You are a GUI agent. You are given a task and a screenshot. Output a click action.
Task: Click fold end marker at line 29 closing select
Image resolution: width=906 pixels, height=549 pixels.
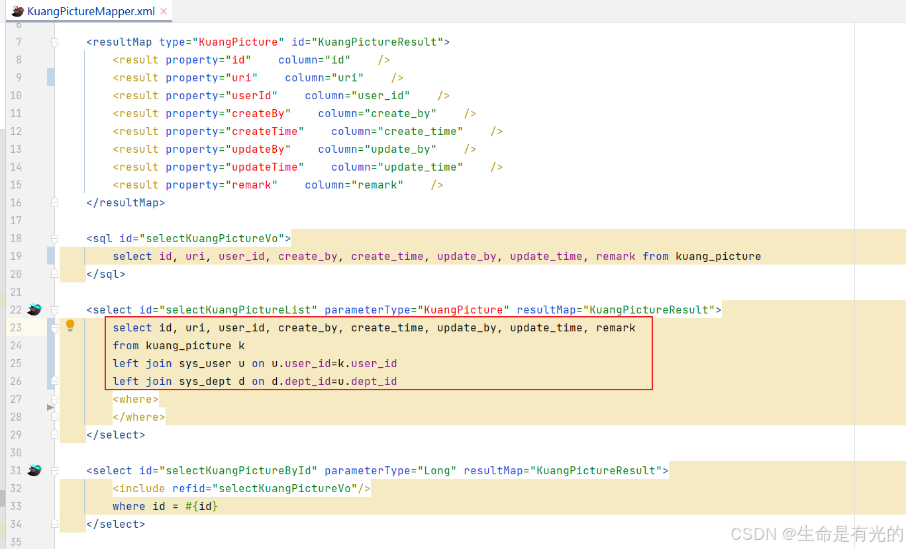(x=55, y=434)
